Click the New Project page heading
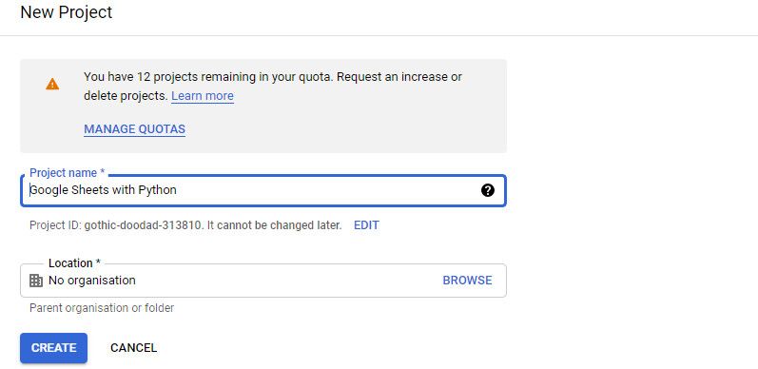Screen dimensions: 758x369 (x=67, y=12)
